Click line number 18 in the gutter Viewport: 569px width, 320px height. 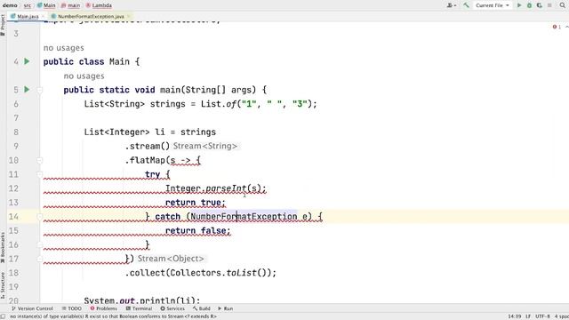(13, 273)
